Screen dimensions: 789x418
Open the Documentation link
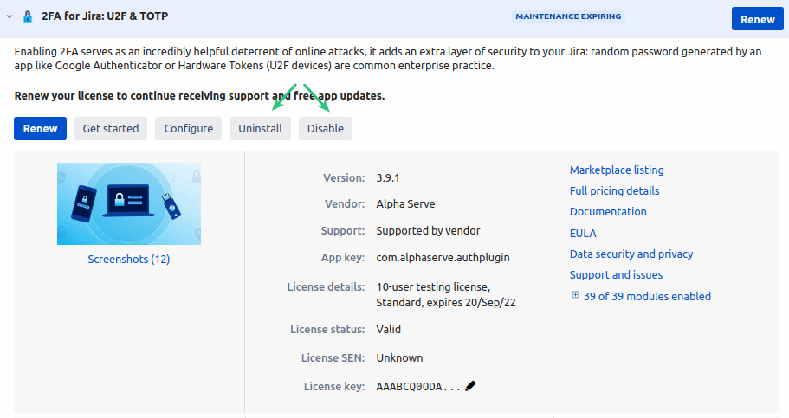[x=608, y=211]
